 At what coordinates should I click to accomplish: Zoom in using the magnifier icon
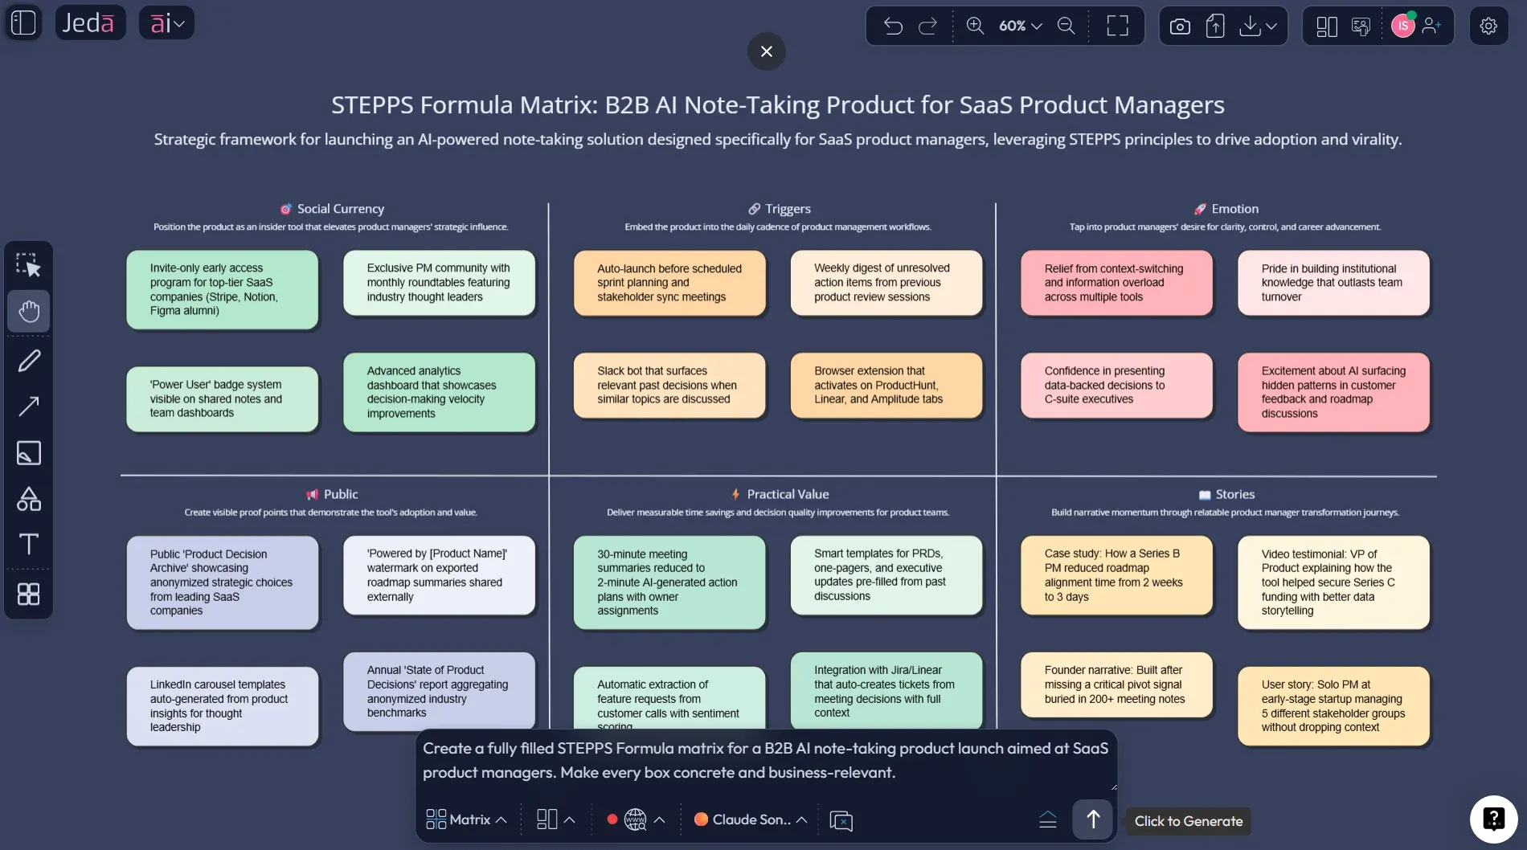pyautogui.click(x=976, y=26)
